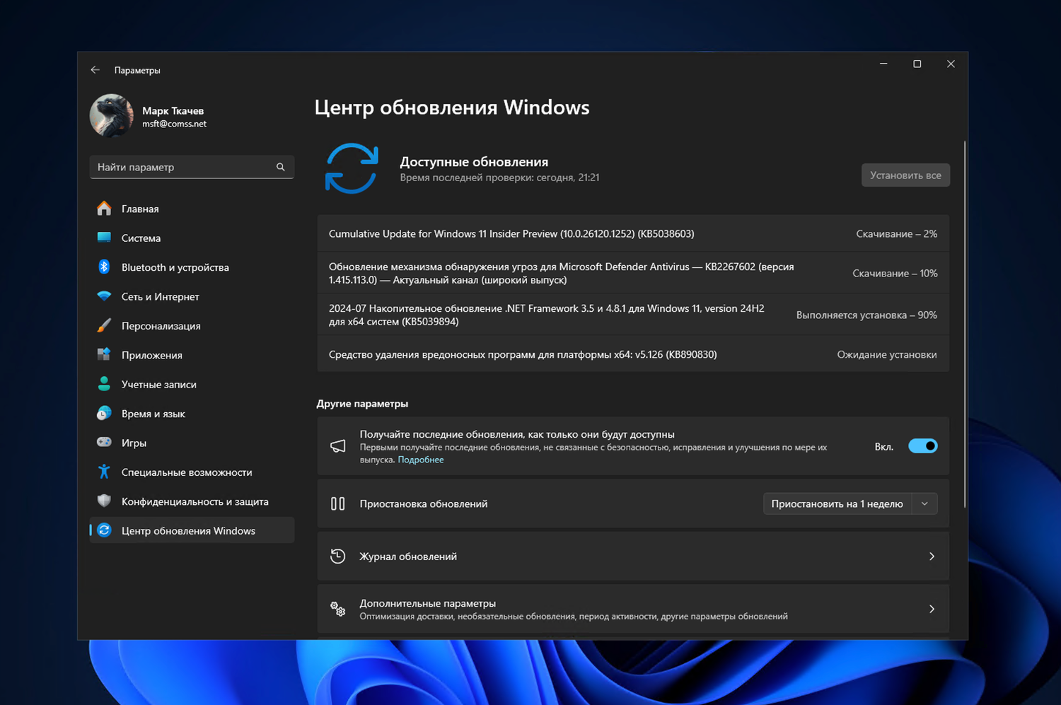Click the vertical scrollbar in the update pane
Screen dimensions: 1061x705
pos(964,324)
